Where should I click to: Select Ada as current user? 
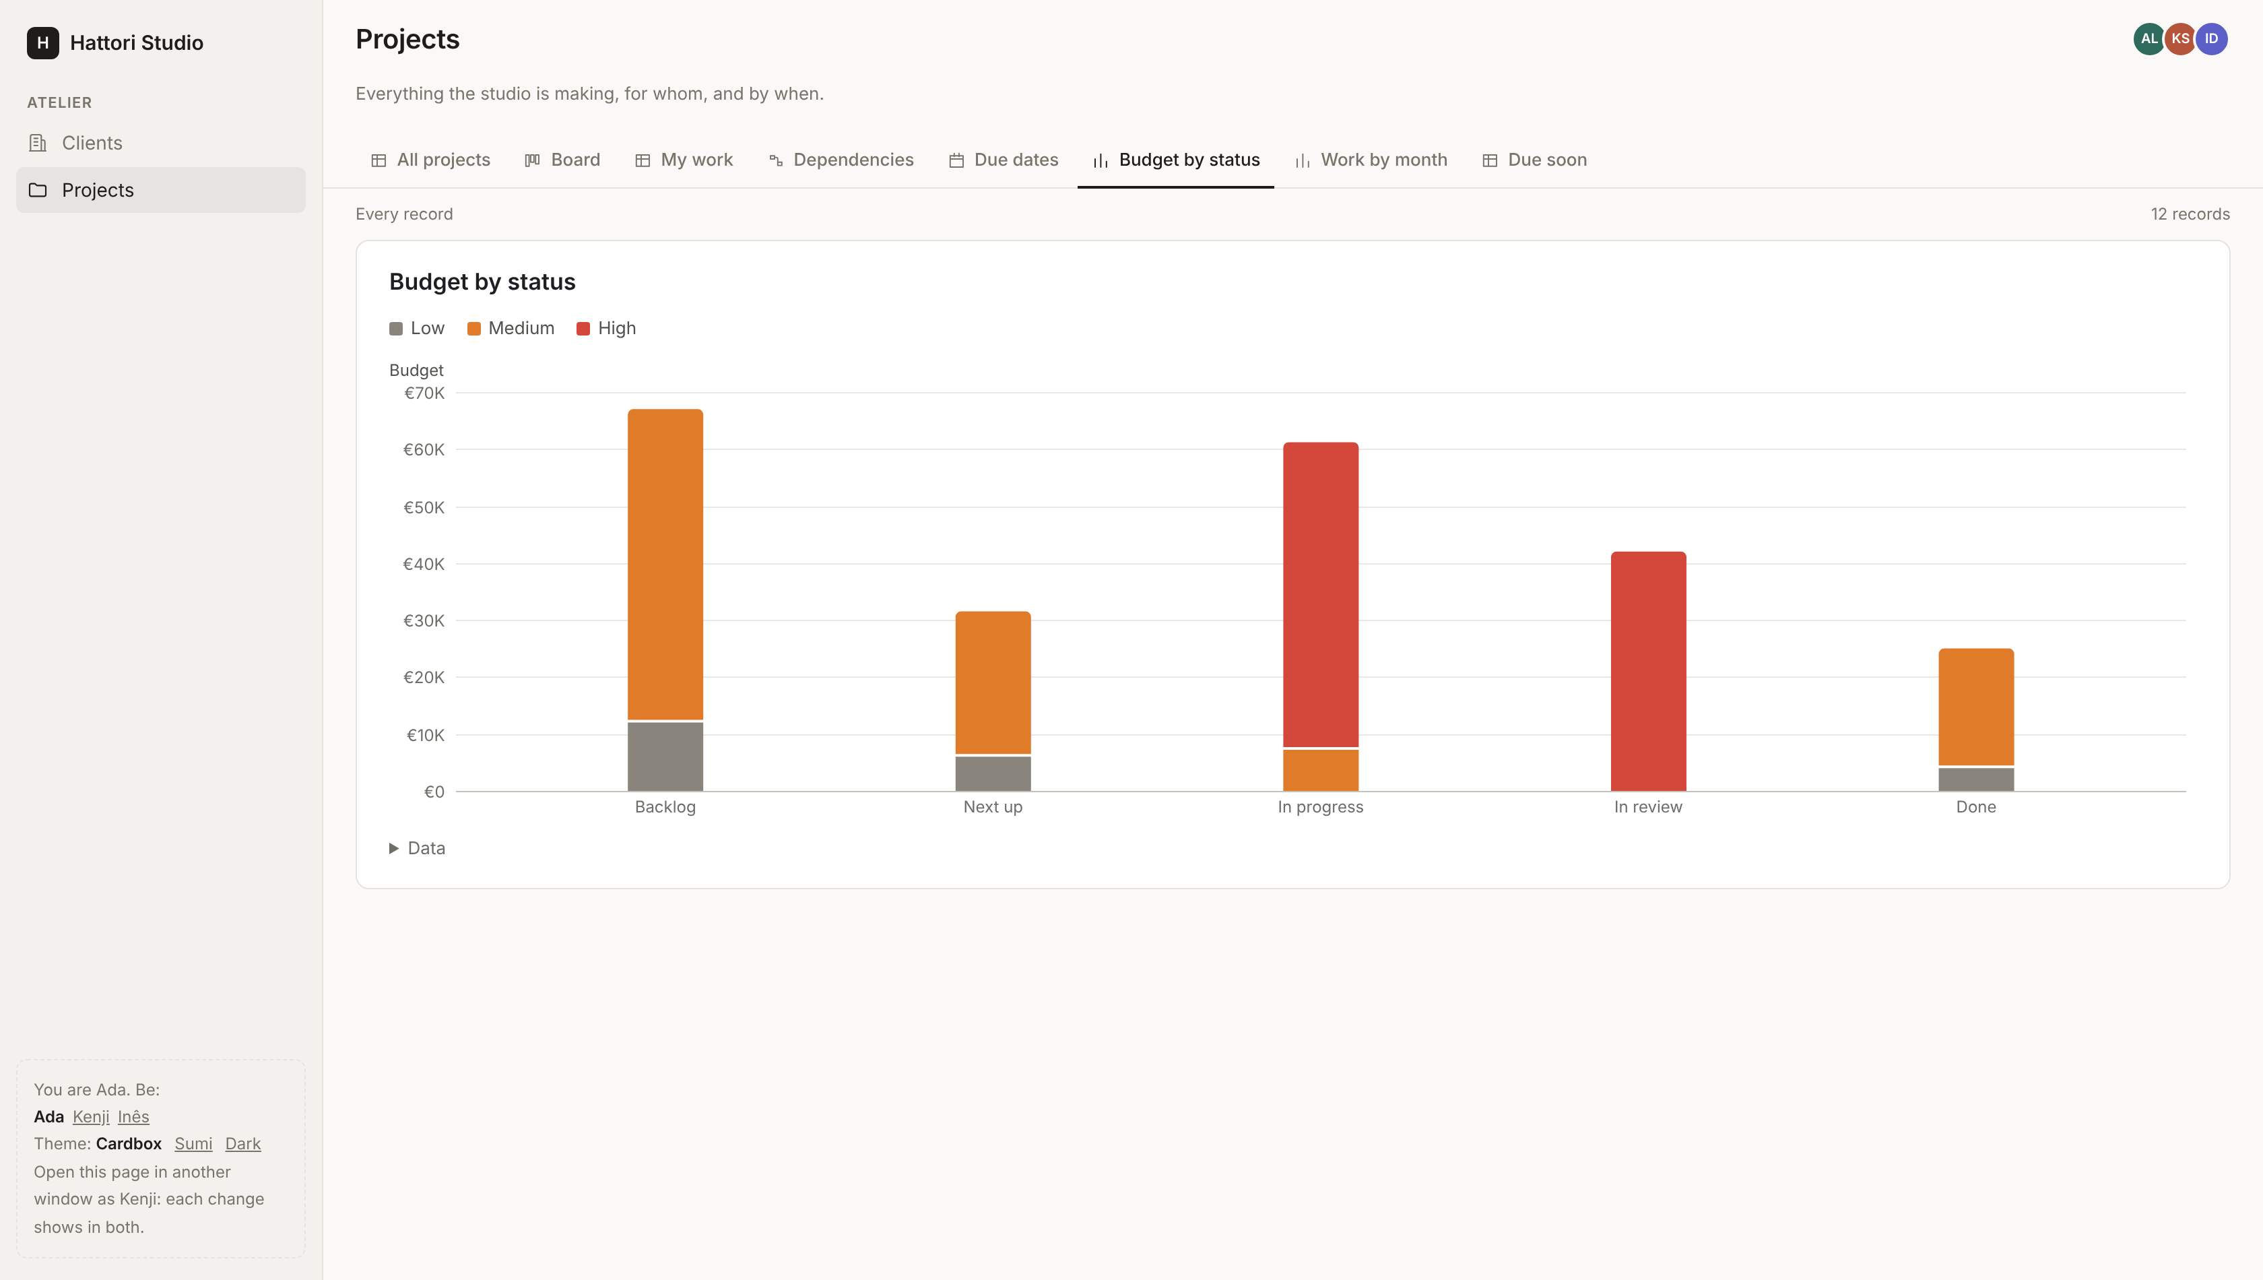click(x=48, y=1116)
